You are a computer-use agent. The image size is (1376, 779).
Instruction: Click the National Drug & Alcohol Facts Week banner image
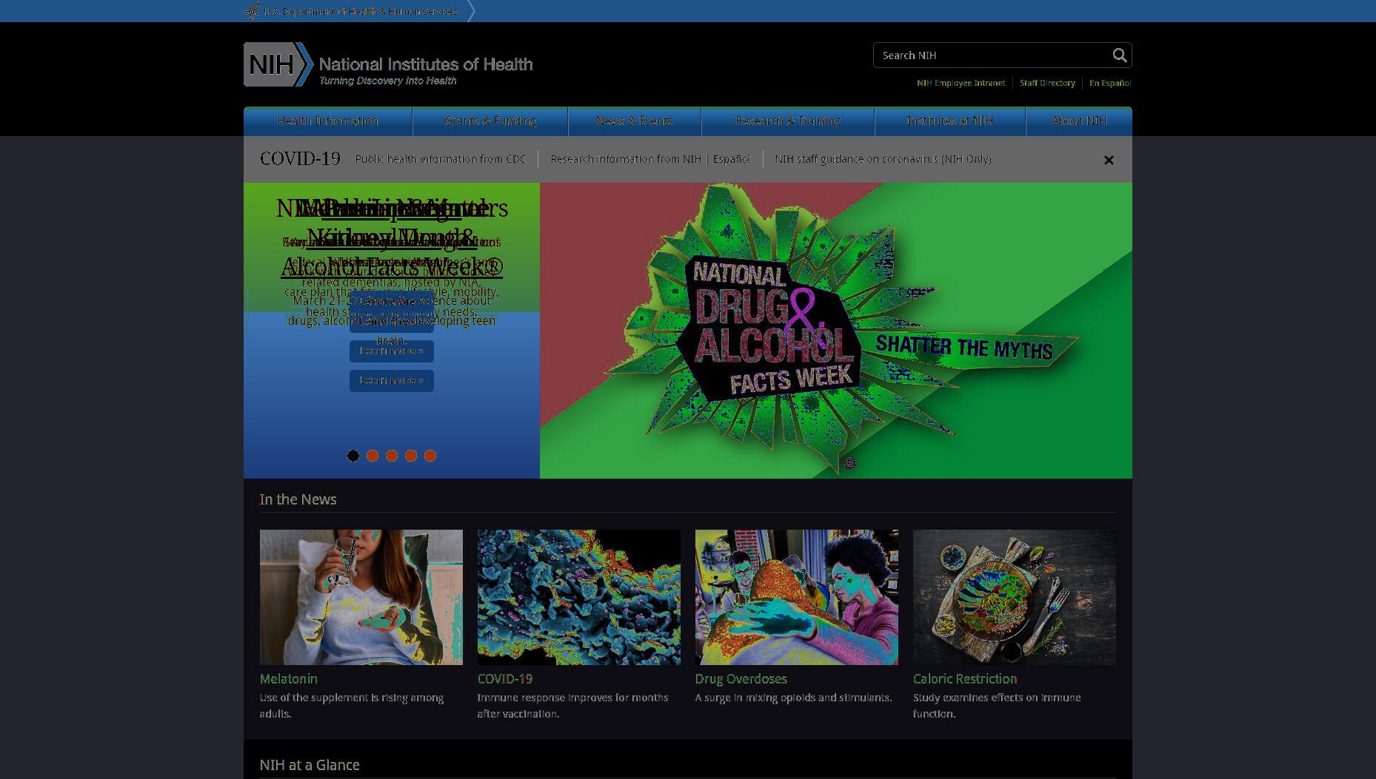coord(836,331)
